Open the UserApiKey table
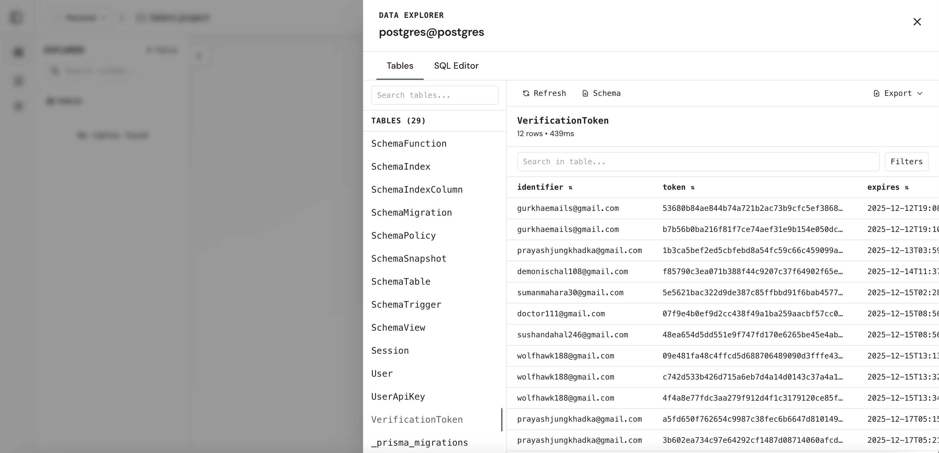The width and height of the screenshot is (939, 453). (398, 396)
